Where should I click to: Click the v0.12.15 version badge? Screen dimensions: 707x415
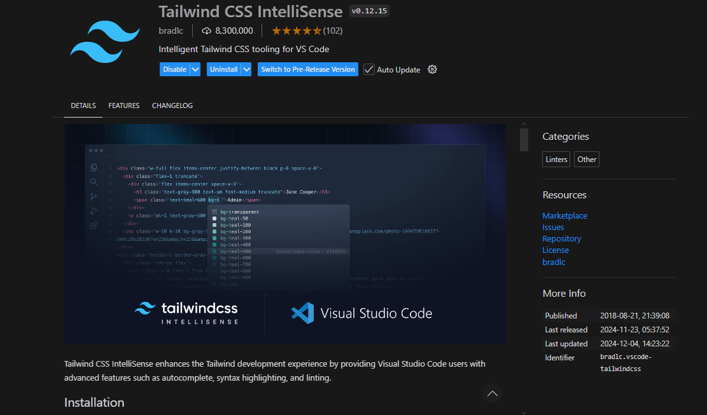pyautogui.click(x=369, y=11)
